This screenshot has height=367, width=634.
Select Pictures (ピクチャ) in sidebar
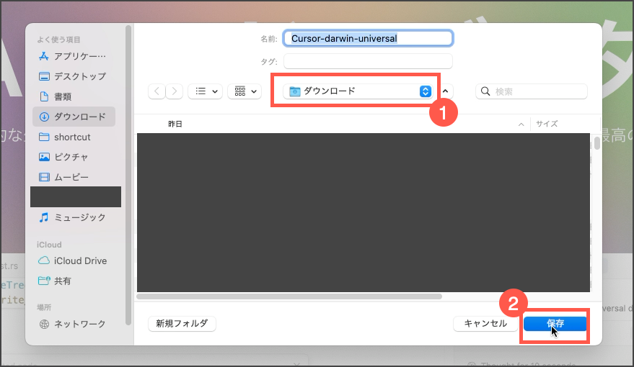click(73, 157)
